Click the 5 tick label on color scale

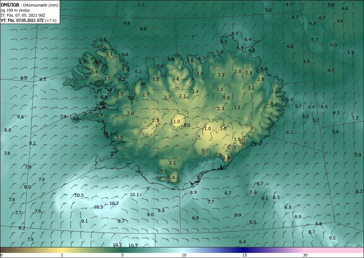tap(122, 255)
